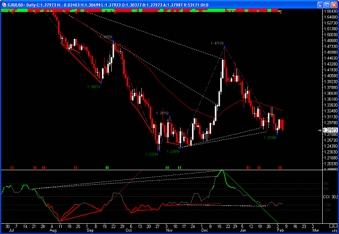Viewport: 339px width, 234px height.
Task: Click the chart window icon in title bar
Action: (x=4, y=4)
